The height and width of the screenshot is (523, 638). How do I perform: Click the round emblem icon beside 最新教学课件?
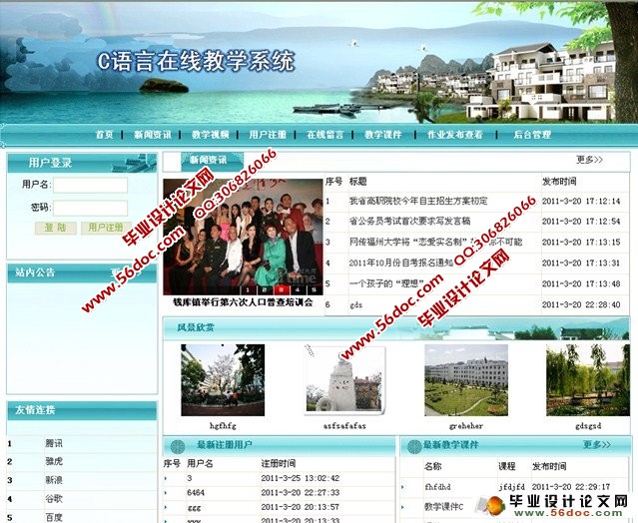point(414,446)
